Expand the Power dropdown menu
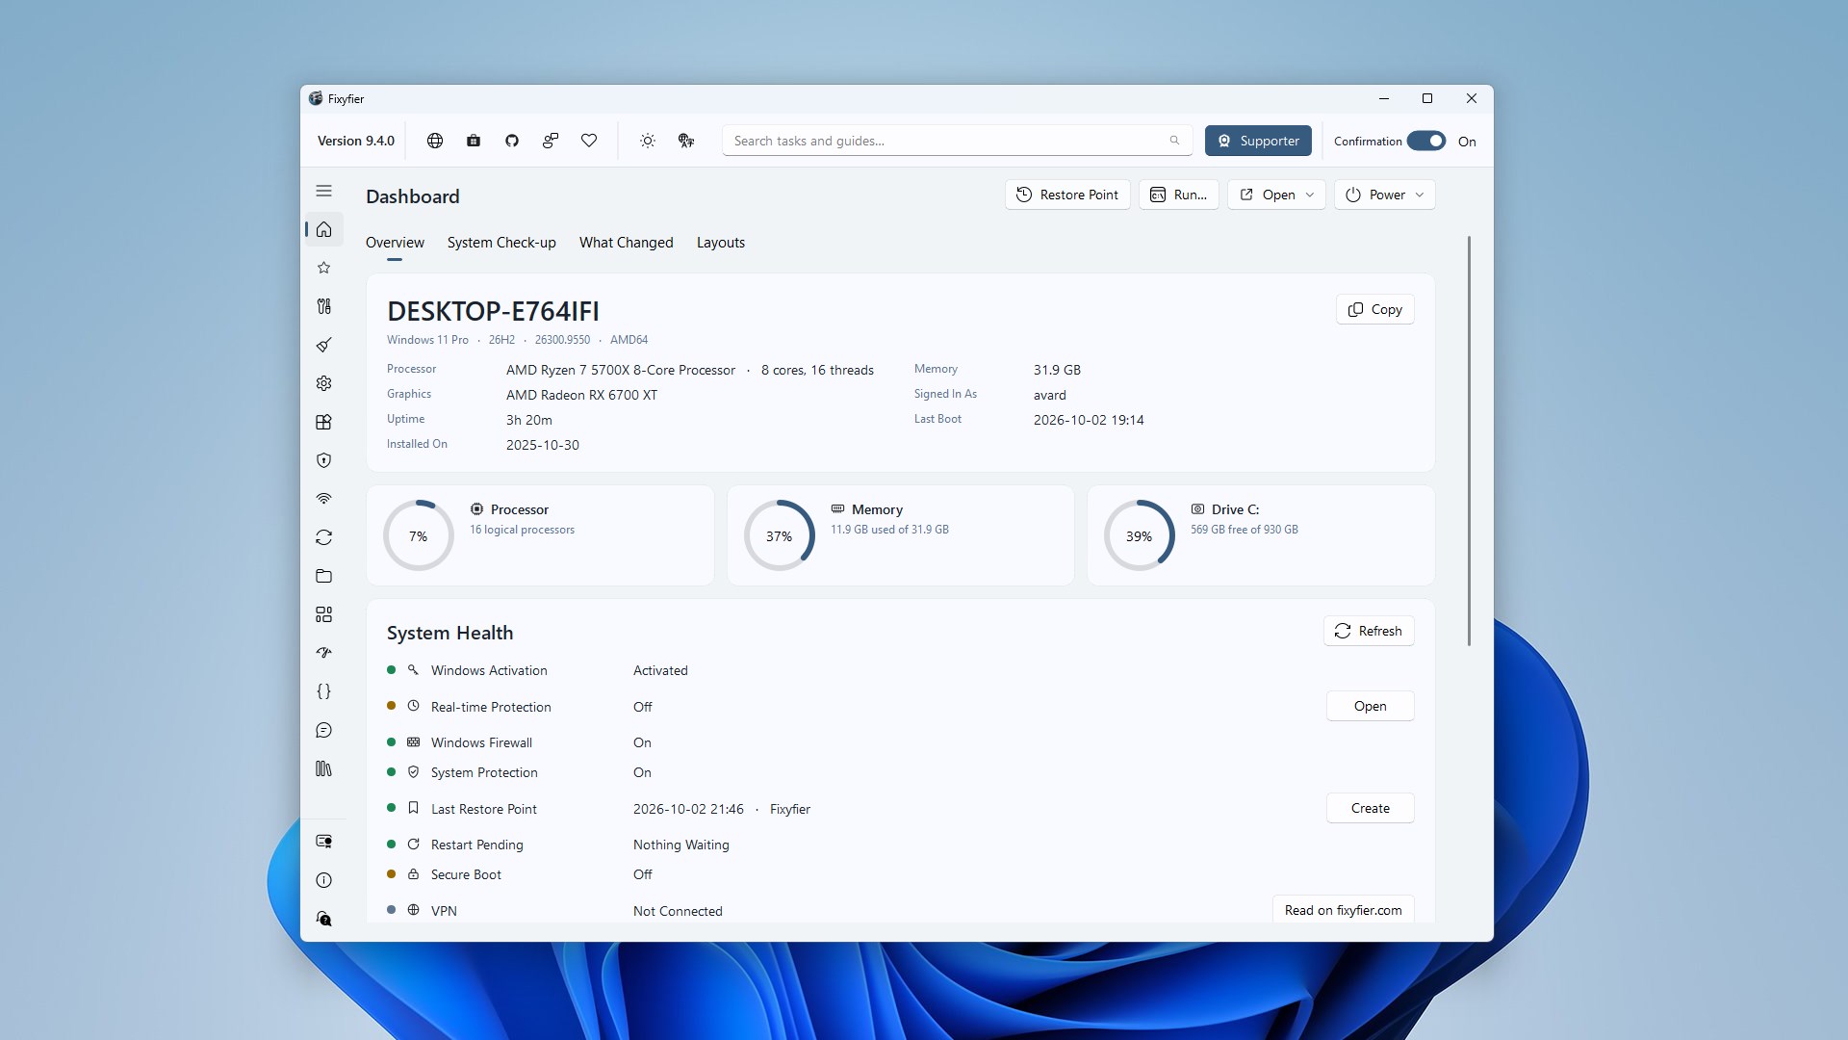Image resolution: width=1848 pixels, height=1040 pixels. (x=1384, y=195)
